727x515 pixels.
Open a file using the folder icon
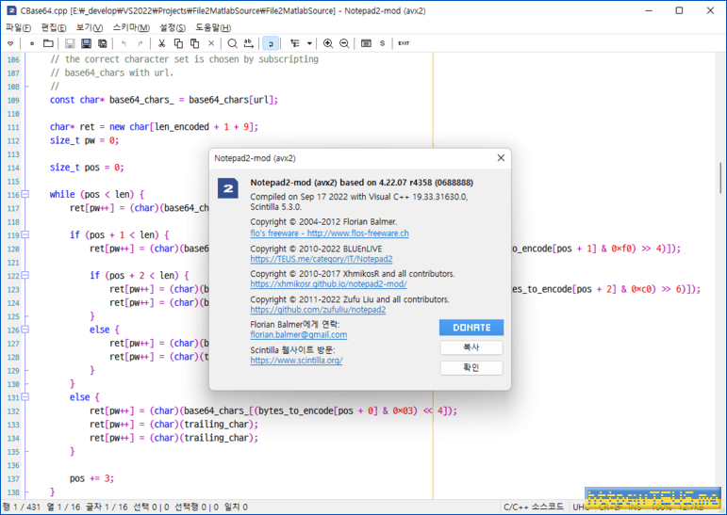pos(48,43)
